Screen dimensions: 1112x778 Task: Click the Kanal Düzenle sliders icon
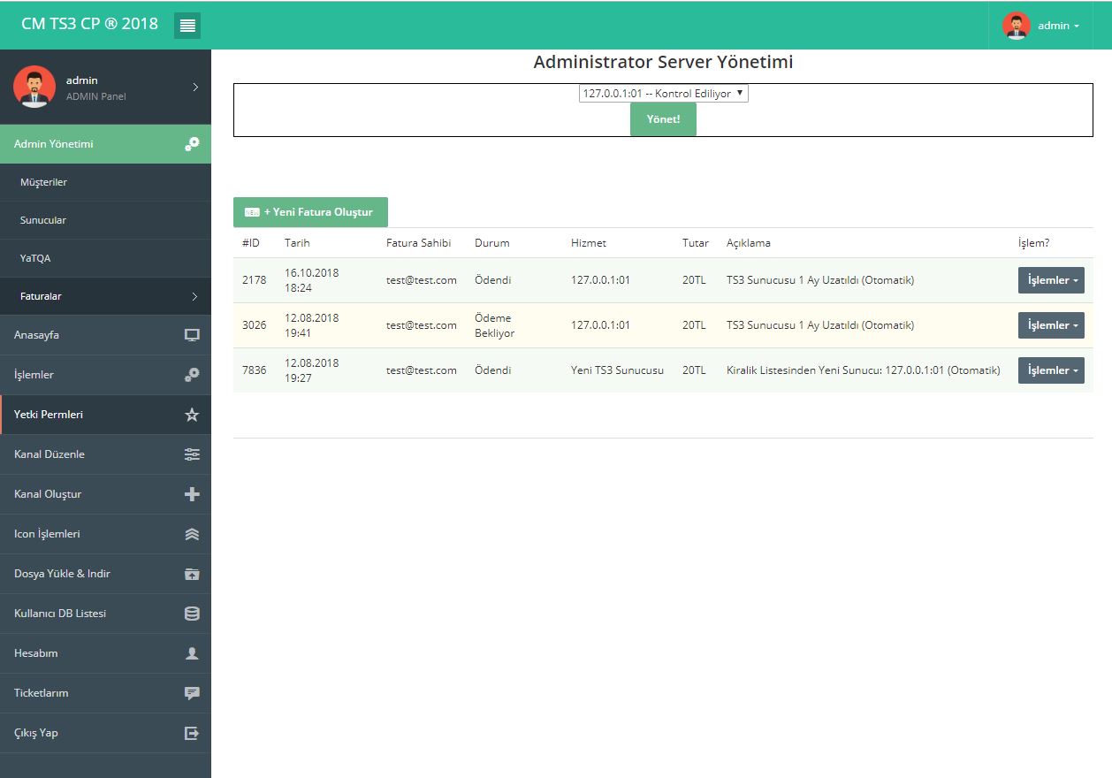pos(192,454)
